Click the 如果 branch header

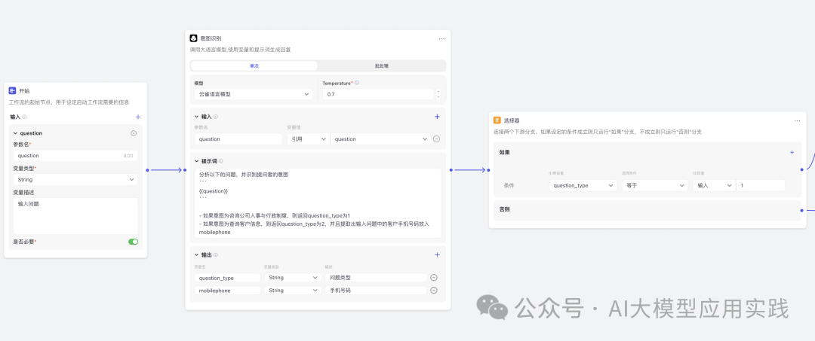[504, 153]
